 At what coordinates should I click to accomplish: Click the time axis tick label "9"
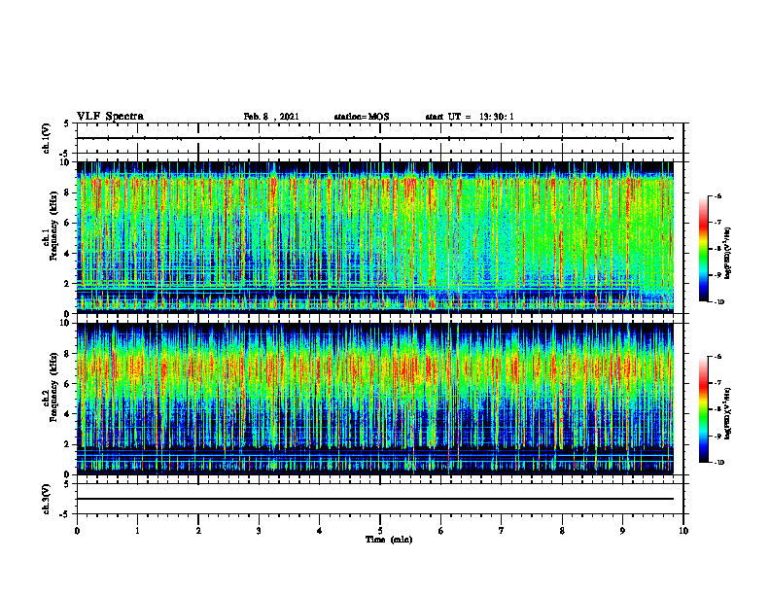coord(622,531)
